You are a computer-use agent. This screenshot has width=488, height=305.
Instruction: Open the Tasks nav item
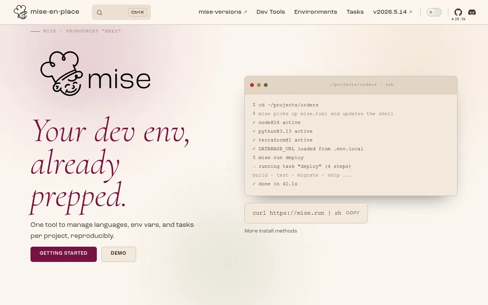pyautogui.click(x=355, y=12)
